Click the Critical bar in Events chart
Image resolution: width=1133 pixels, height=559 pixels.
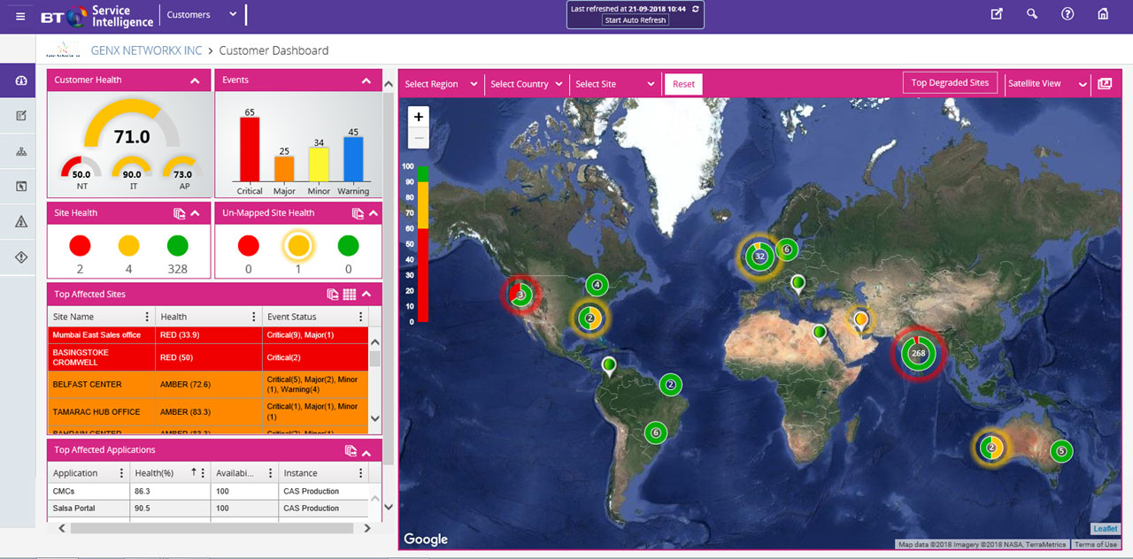[250, 151]
